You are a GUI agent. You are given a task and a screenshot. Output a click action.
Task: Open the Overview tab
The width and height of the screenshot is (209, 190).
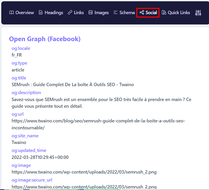(x=22, y=13)
